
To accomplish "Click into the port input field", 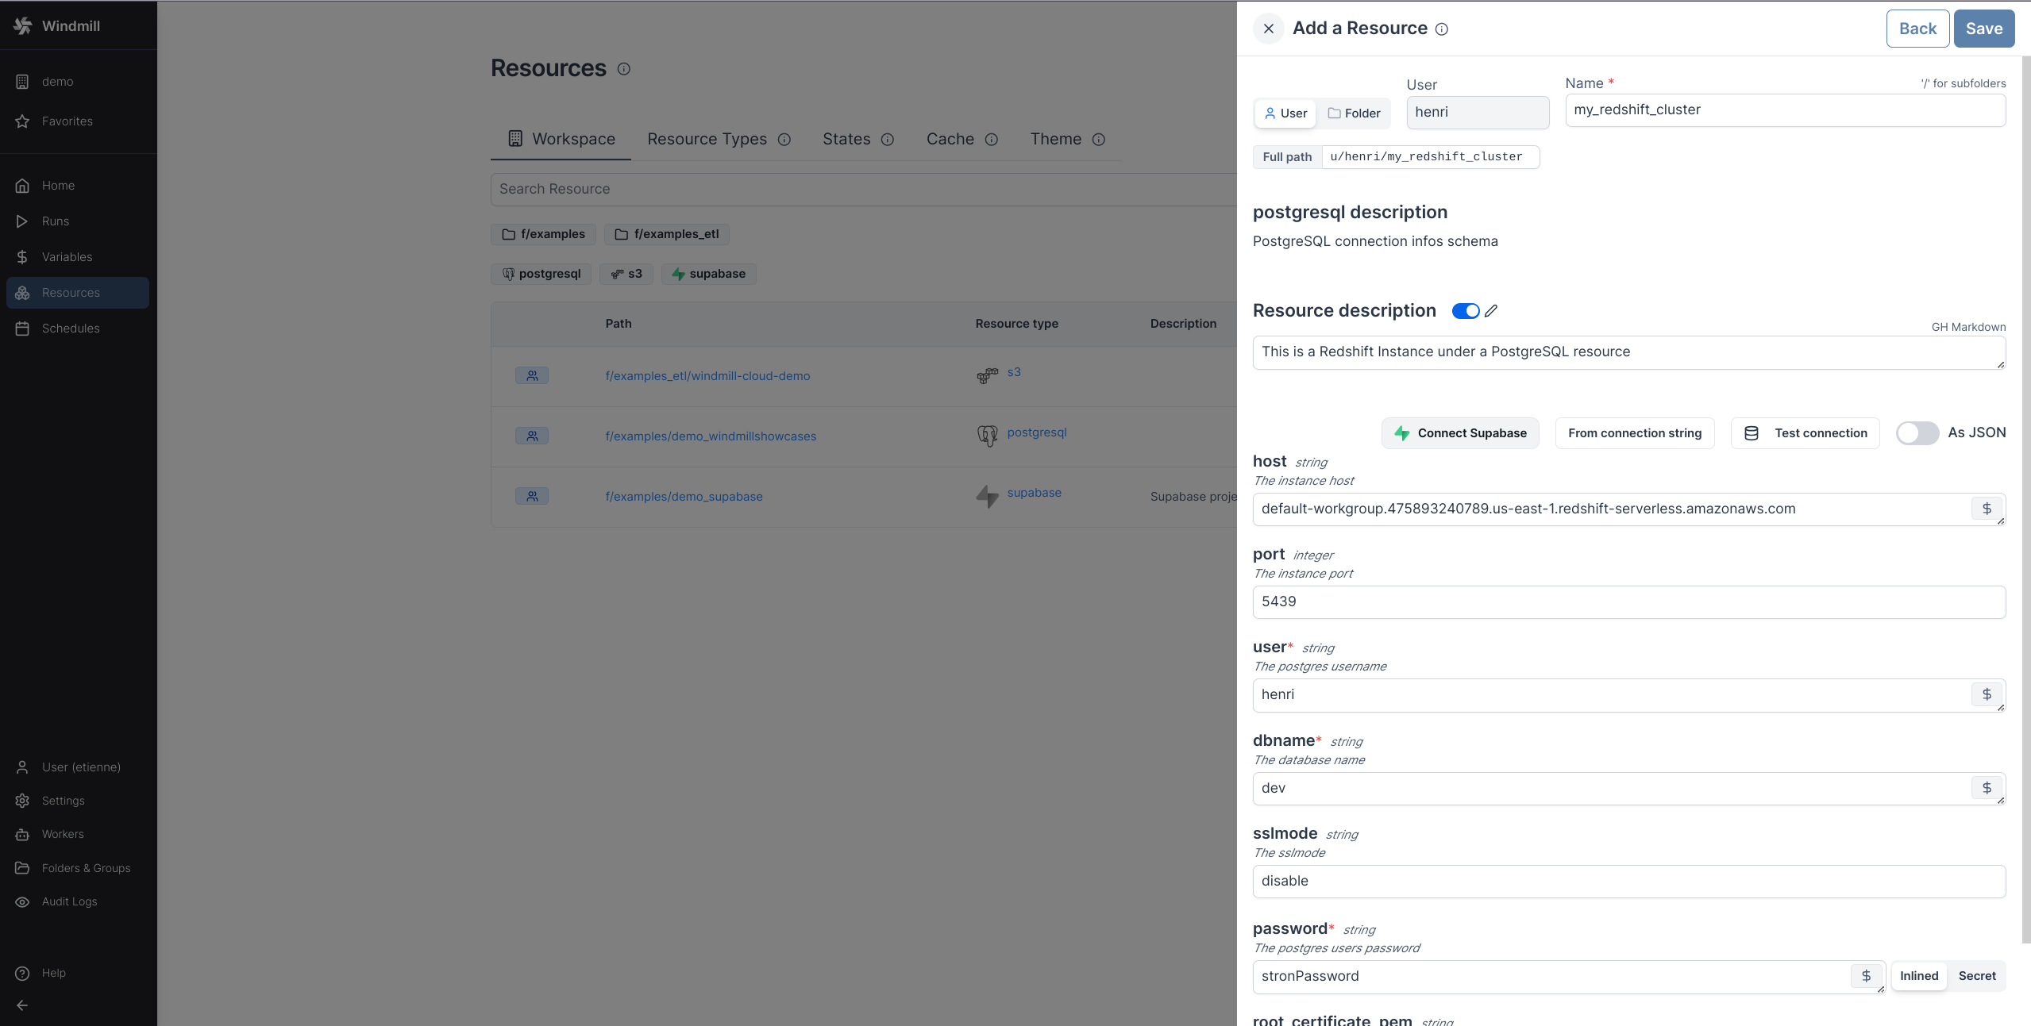I will tap(1628, 602).
